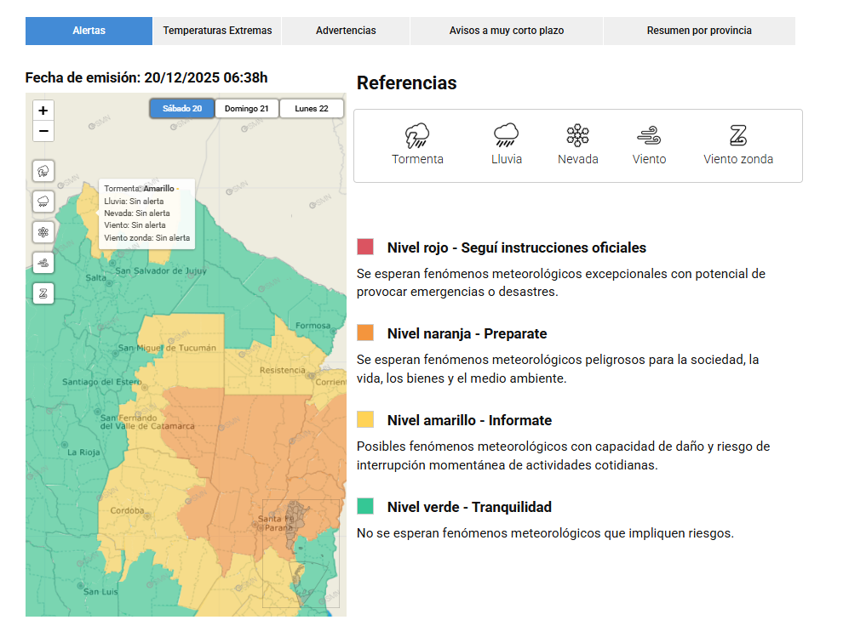Click the Cordoba label on the map

click(x=127, y=511)
